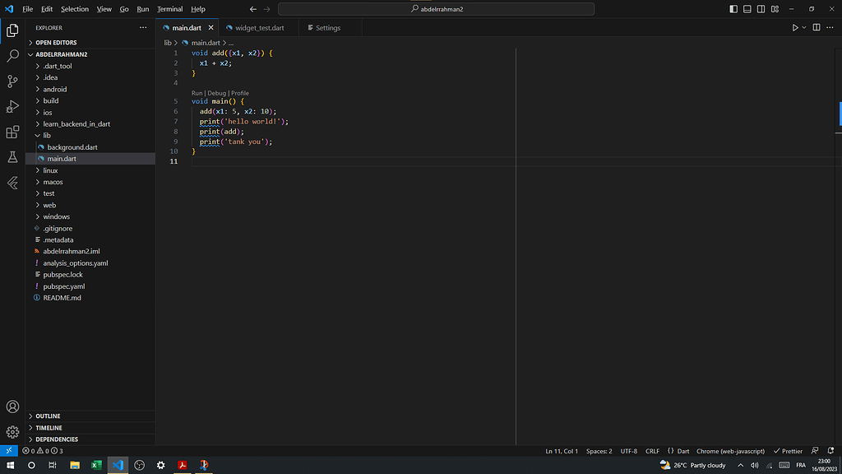Collapse the lib folder
Screen dimensions: 842x474
point(47,136)
